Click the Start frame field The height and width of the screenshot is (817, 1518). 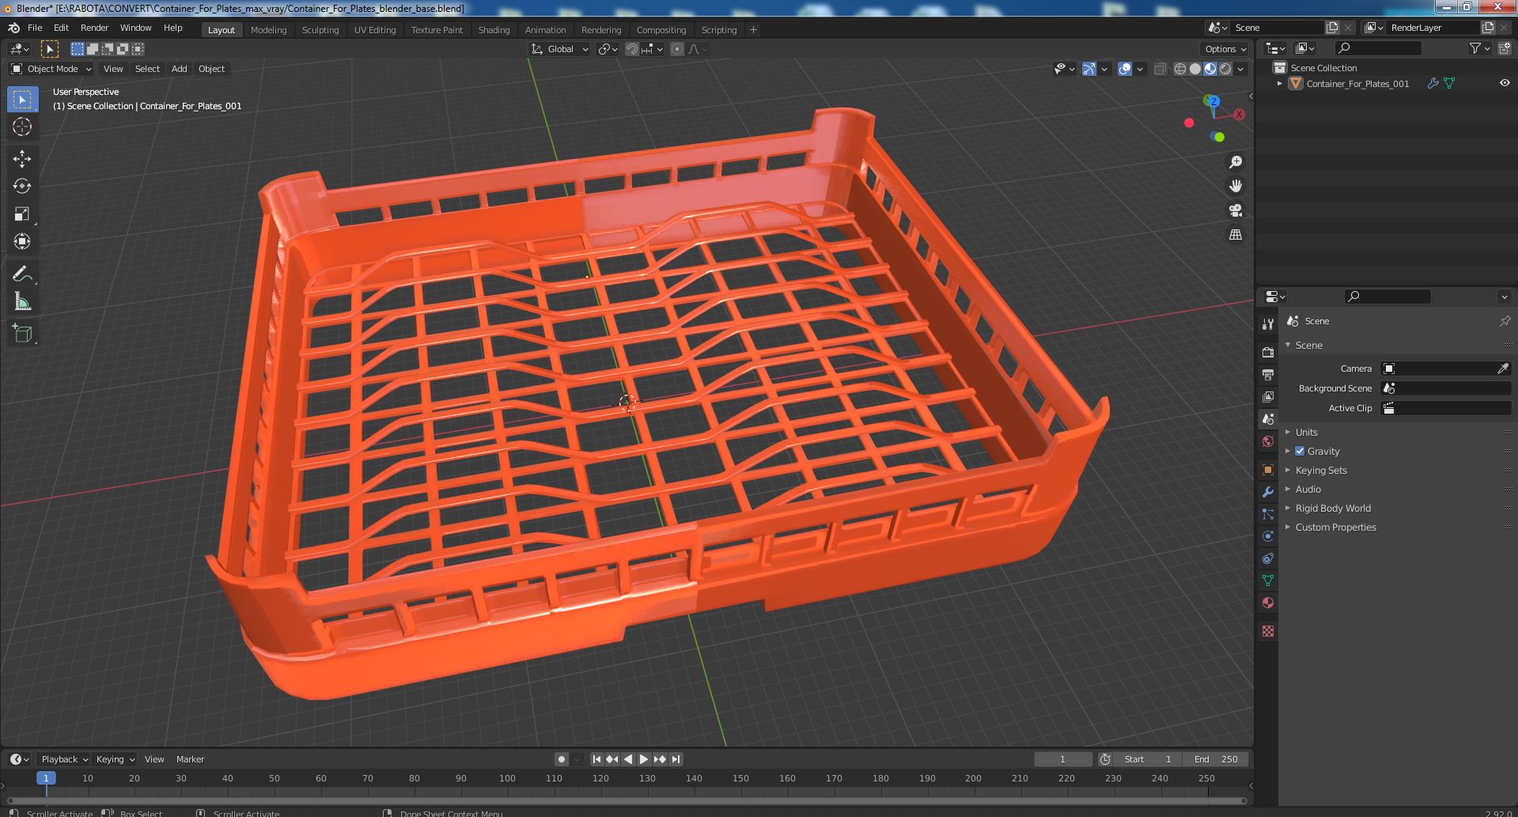pos(1148,759)
